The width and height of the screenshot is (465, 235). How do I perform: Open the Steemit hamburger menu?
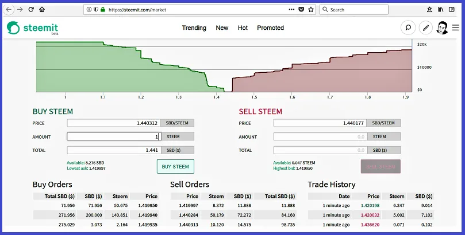click(x=456, y=28)
